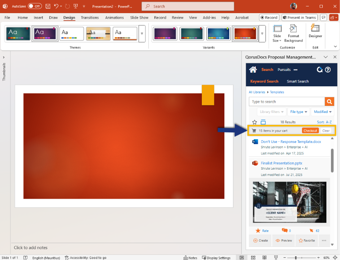Viewport: 340px width, 260px height.
Task: Open QorusDocs task pane options chevron
Action: (326, 57)
